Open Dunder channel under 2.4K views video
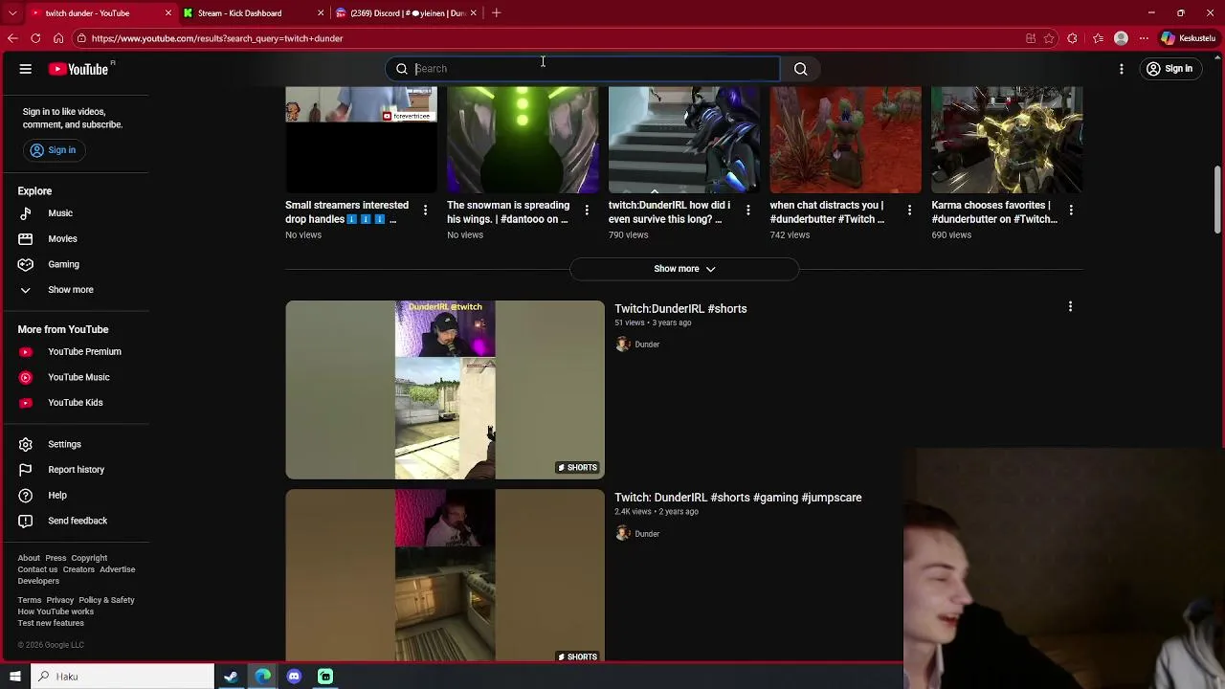Viewport: 1225px width, 689px height. [x=647, y=534]
